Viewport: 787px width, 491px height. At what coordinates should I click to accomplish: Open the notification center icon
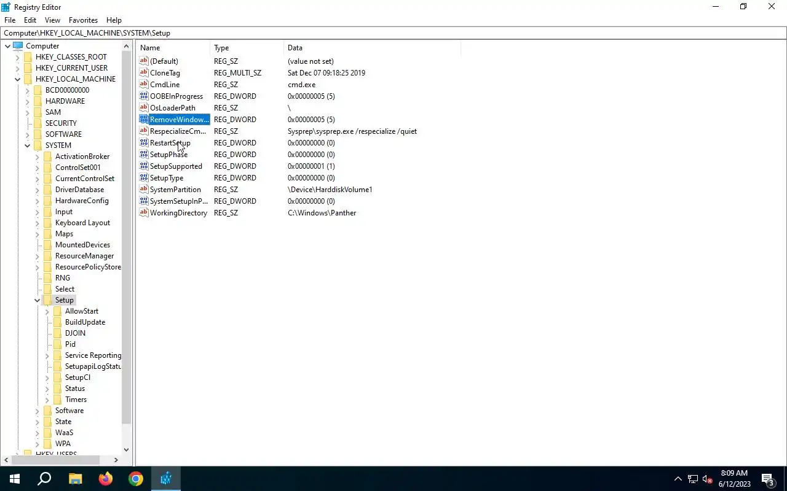768,479
